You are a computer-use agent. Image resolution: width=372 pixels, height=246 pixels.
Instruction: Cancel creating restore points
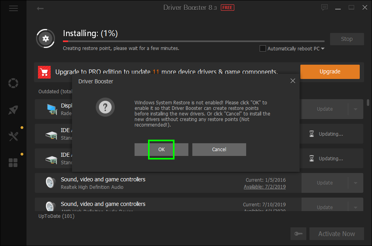[x=219, y=150]
